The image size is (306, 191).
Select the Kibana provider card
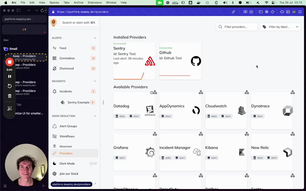[226, 153]
